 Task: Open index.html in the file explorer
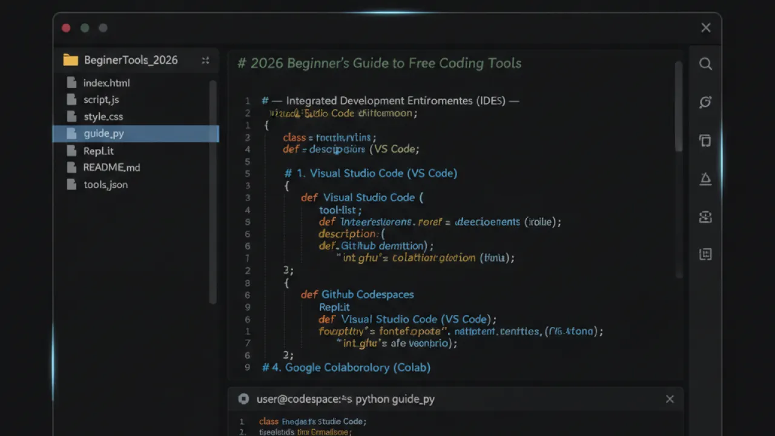pyautogui.click(x=107, y=83)
